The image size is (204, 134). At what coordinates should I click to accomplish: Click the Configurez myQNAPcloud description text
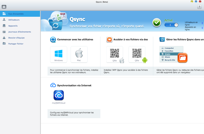[72, 114]
